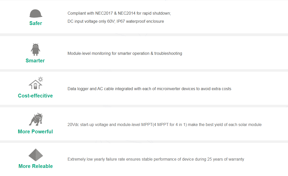Select the More Powerful heading
Viewport: 288px width, 176px height.
point(35,132)
